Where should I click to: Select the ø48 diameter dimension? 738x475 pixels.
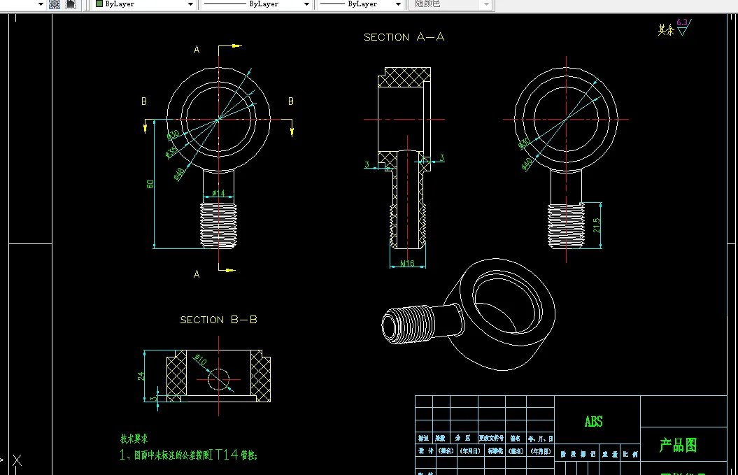(178, 173)
